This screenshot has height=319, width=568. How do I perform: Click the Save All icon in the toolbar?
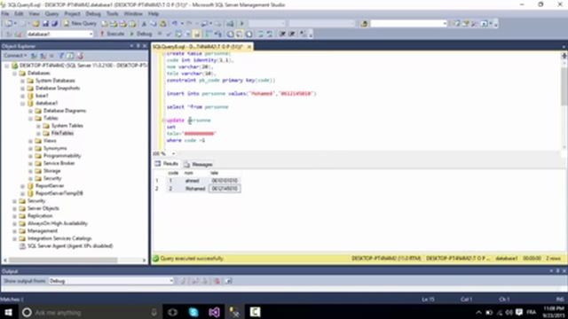[x=54, y=24]
